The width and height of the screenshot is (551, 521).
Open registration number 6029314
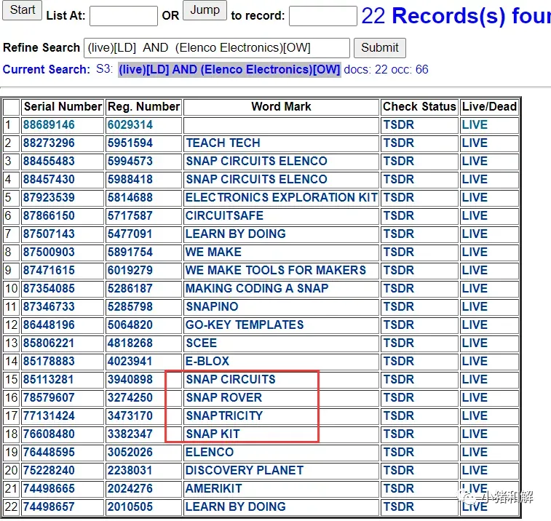130,124
